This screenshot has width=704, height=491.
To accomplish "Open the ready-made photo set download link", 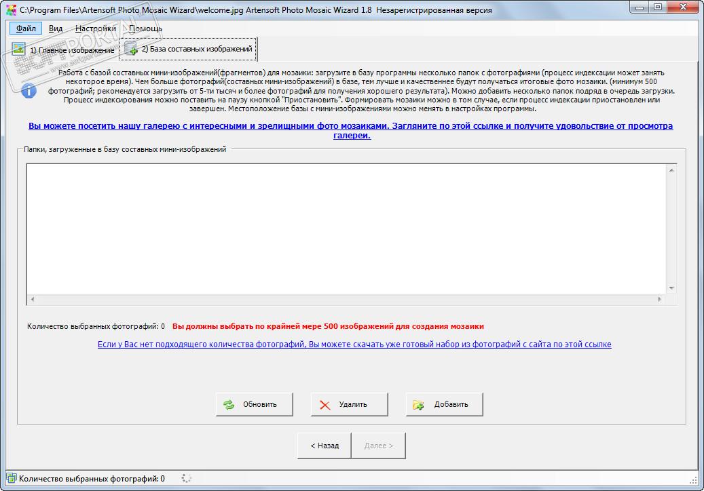I will pyautogui.click(x=354, y=345).
